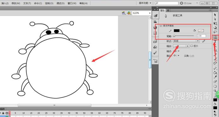Select the Bone tool
The height and width of the screenshot is (117, 219).
point(215,68)
